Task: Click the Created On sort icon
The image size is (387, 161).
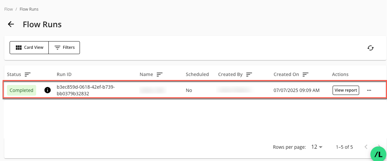Action: tap(305, 74)
